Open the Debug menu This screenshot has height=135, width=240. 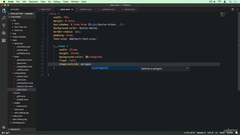pos(57,1)
